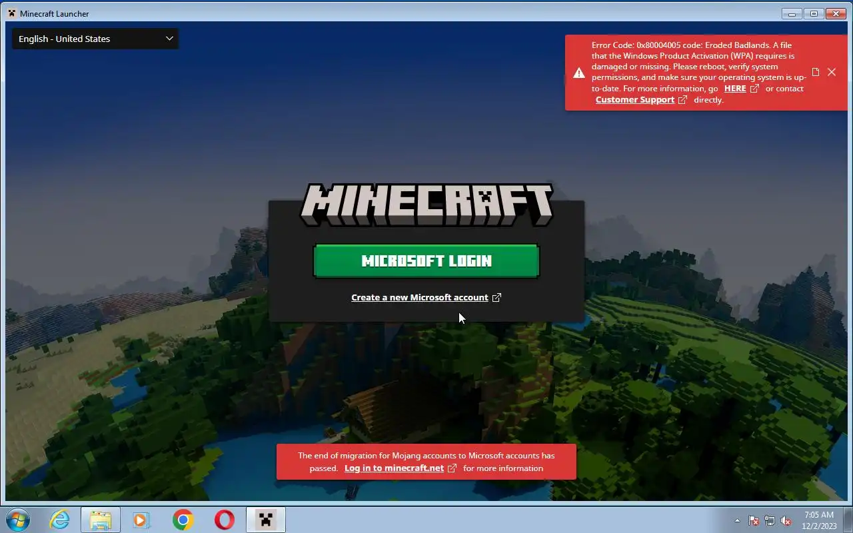Launch Internet Explorer from the taskbar
This screenshot has height=533, width=853.
click(x=60, y=520)
